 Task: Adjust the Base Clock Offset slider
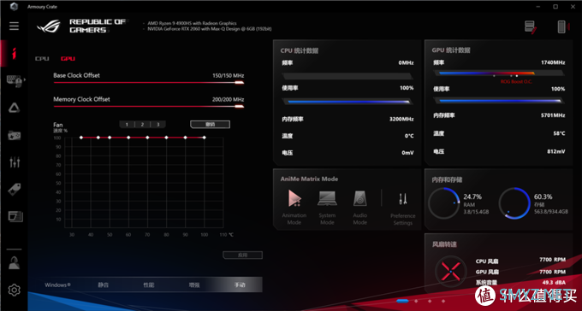[x=148, y=82]
